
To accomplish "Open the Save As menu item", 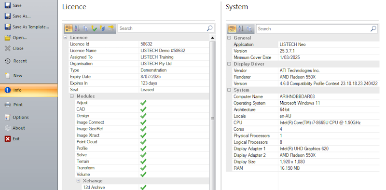I will (x=29, y=16).
